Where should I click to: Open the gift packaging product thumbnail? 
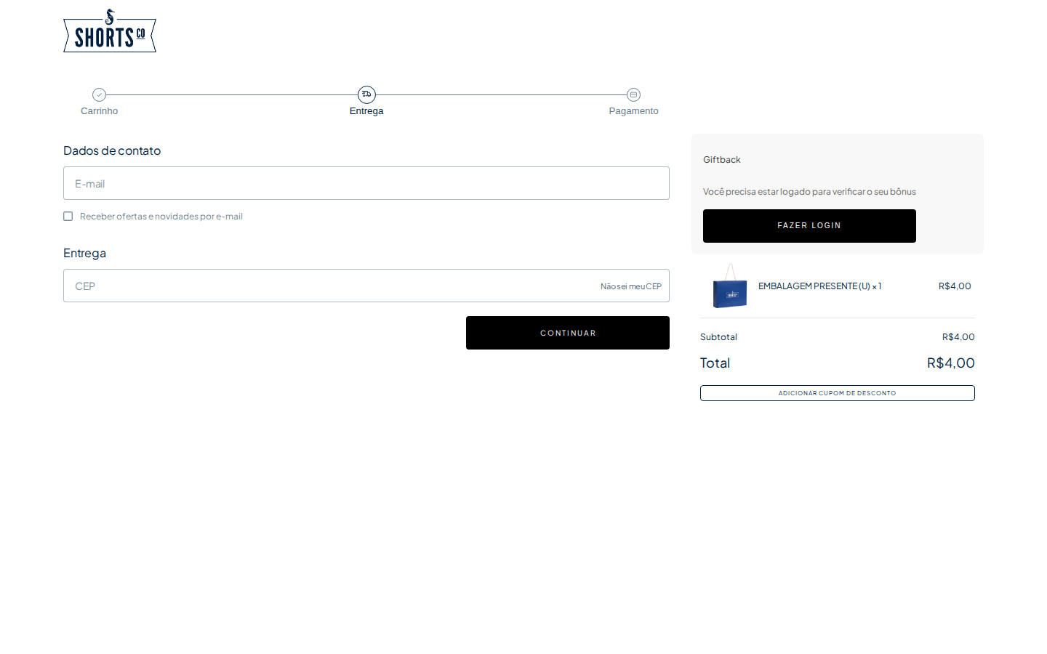click(730, 286)
